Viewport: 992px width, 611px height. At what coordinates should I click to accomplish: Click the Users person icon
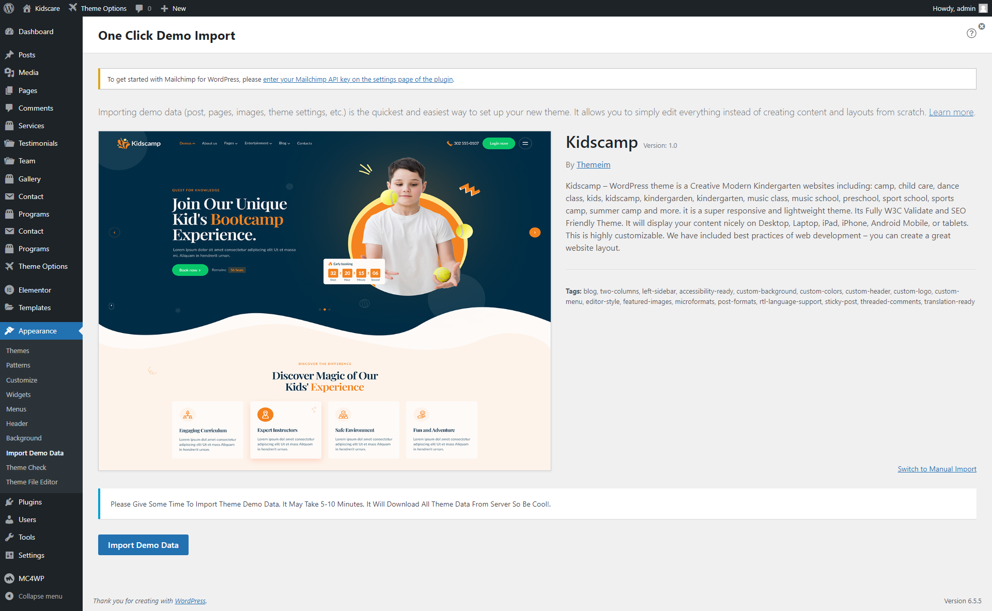click(x=9, y=520)
